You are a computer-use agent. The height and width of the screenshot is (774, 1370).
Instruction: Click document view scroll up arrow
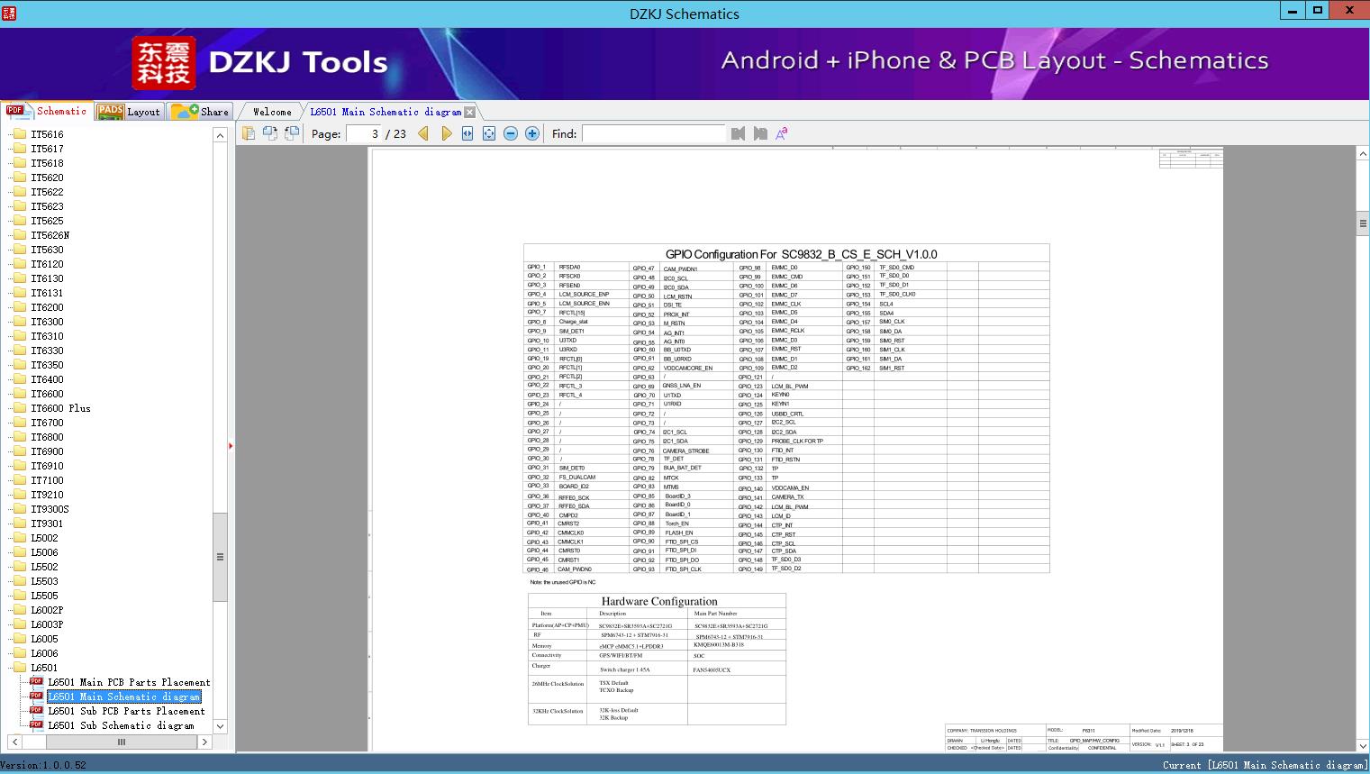coord(1363,154)
